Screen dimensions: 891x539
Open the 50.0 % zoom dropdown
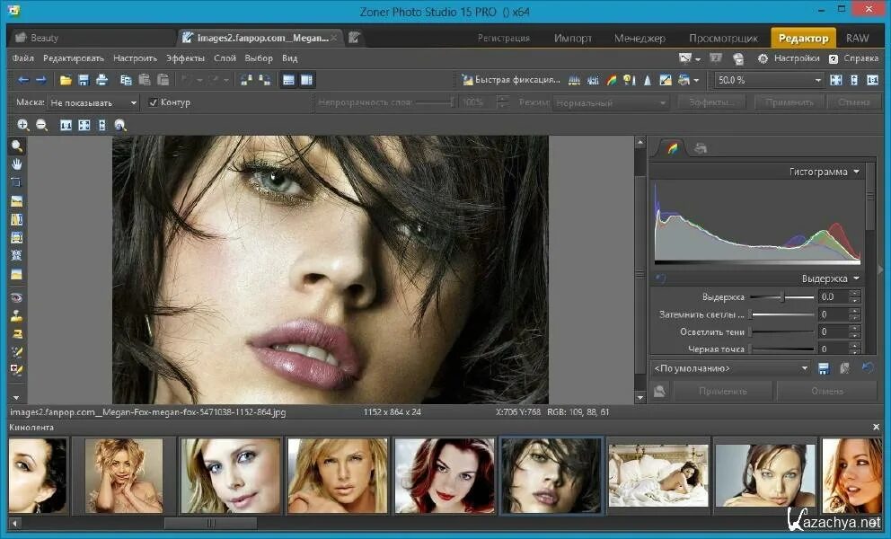[x=769, y=80]
